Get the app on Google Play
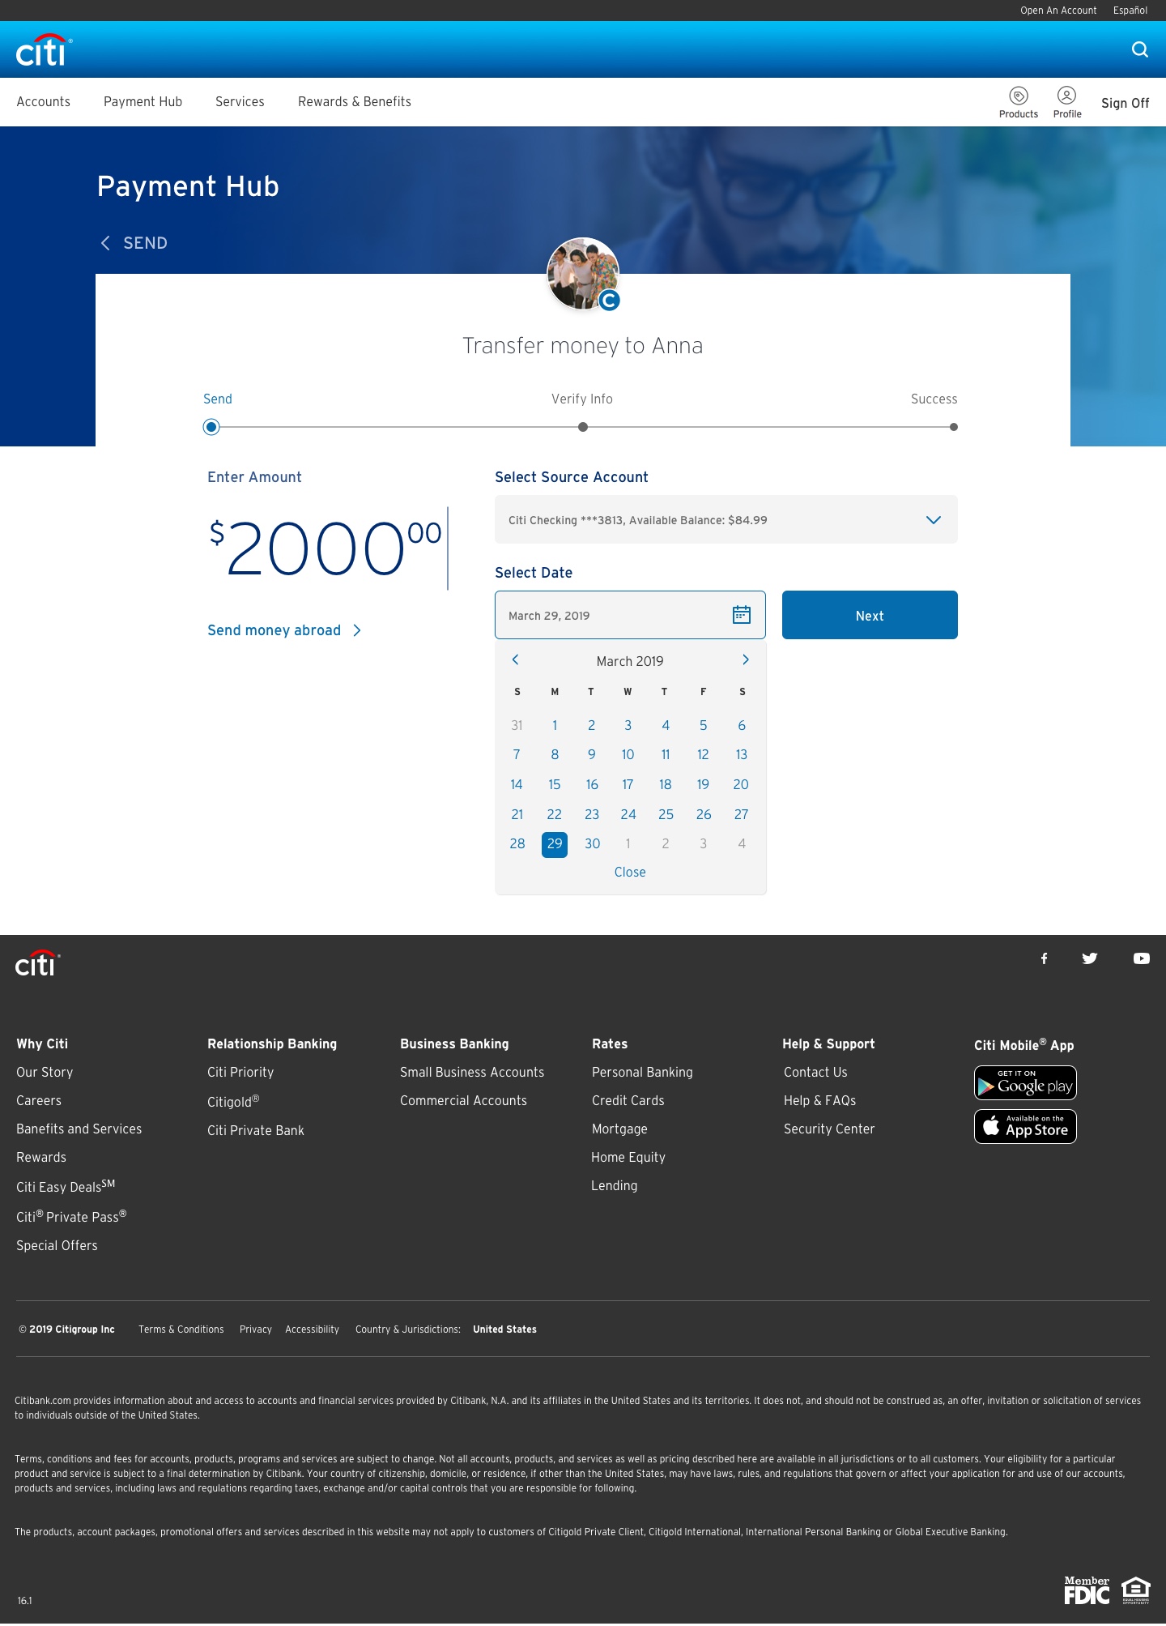 [1025, 1083]
